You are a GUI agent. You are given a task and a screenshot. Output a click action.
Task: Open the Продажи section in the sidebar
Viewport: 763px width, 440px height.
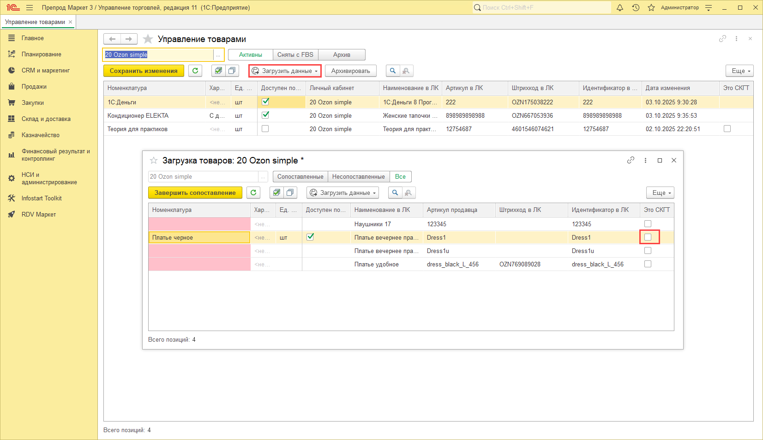[34, 87]
